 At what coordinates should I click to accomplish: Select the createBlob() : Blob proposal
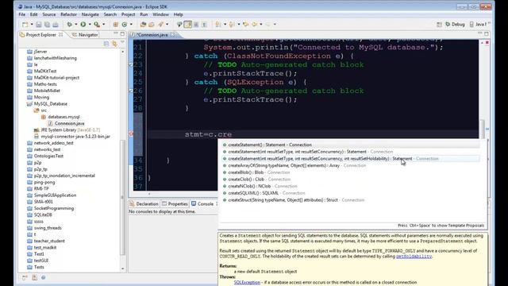pyautogui.click(x=351, y=172)
